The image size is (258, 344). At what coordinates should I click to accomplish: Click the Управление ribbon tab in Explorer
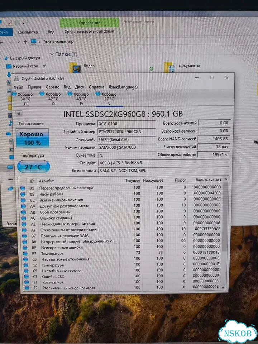coord(89,23)
